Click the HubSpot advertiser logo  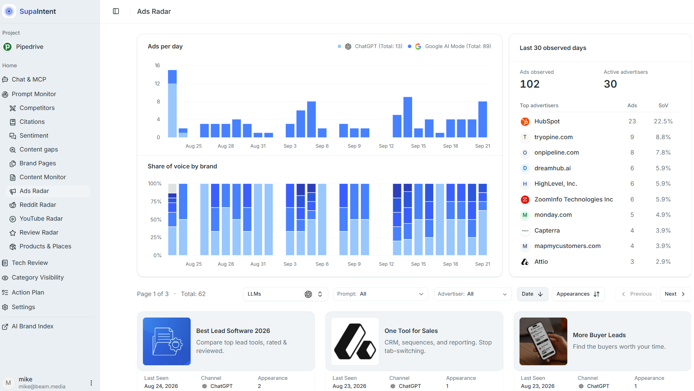525,121
